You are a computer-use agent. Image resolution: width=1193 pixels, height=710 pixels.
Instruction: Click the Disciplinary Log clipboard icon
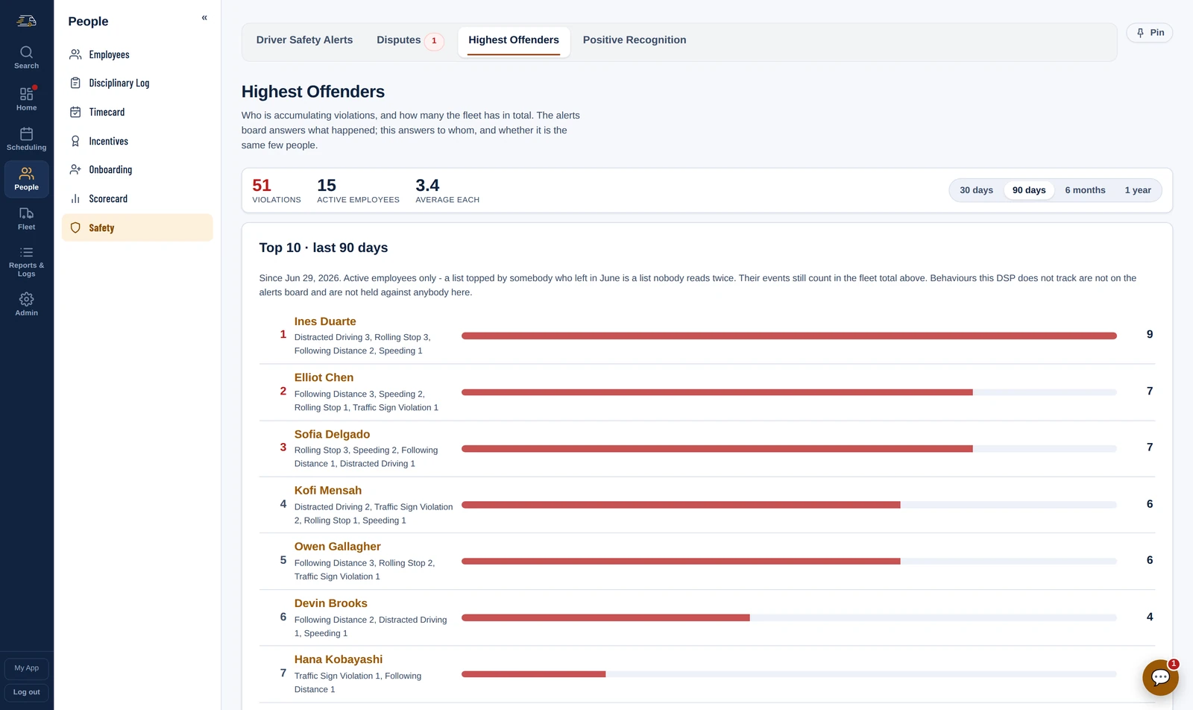point(75,83)
